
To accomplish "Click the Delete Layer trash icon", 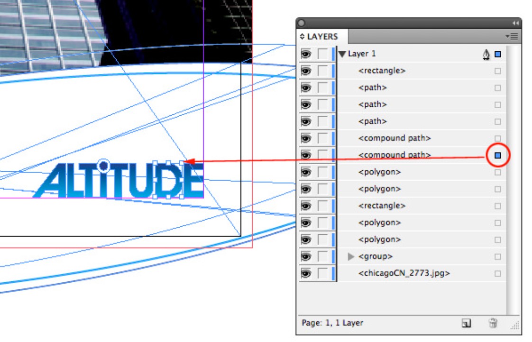I will 493,323.
